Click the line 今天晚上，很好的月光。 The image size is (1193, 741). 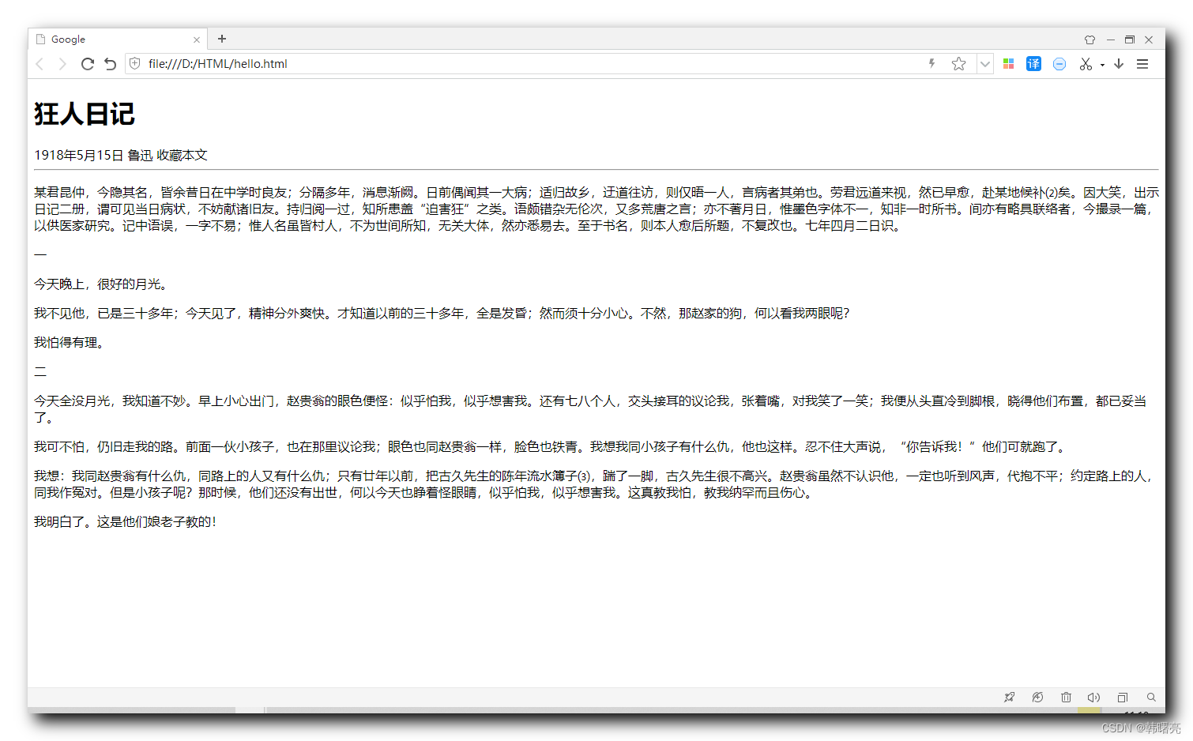click(x=103, y=284)
